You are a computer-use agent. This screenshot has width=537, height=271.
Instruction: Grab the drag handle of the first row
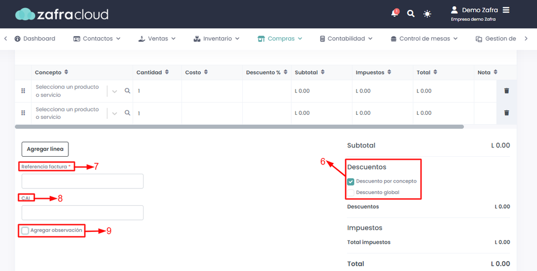click(x=23, y=90)
